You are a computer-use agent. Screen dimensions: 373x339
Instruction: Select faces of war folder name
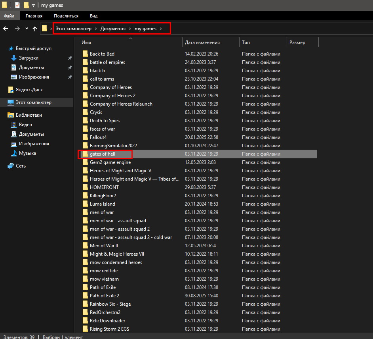coord(102,129)
